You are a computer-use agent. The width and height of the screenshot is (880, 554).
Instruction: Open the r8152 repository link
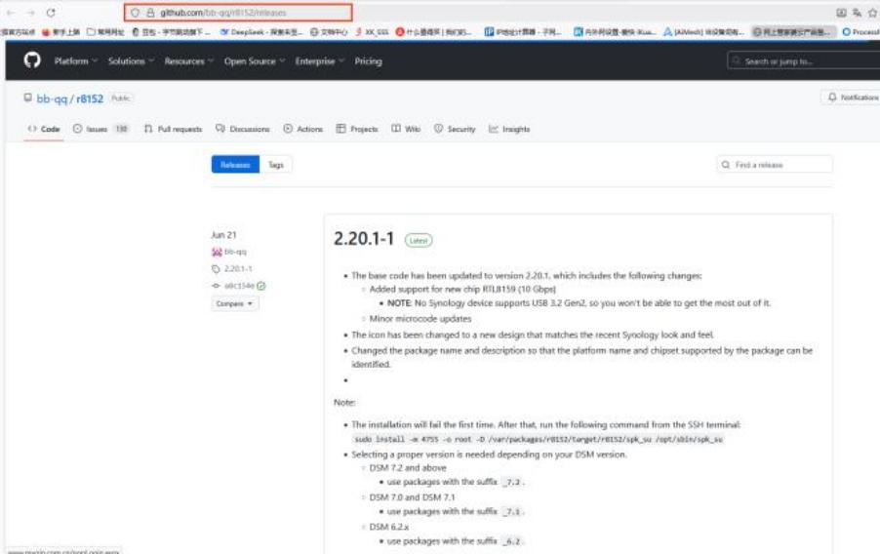(x=90, y=99)
